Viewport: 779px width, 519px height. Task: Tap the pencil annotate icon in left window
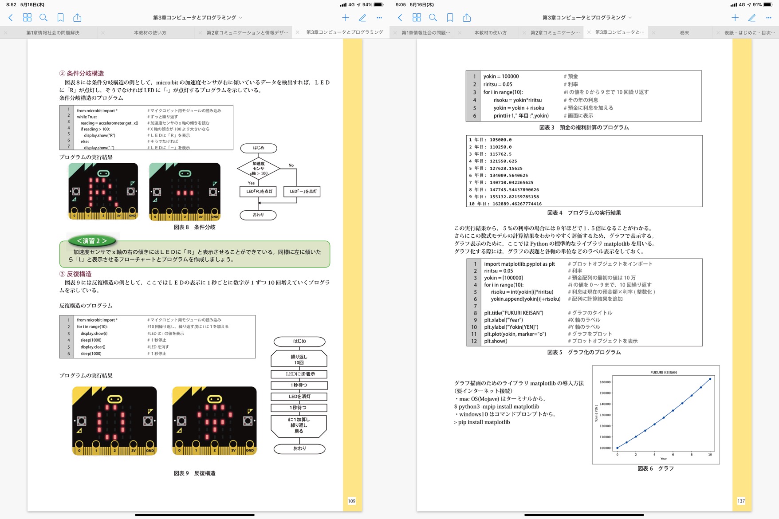click(x=362, y=18)
